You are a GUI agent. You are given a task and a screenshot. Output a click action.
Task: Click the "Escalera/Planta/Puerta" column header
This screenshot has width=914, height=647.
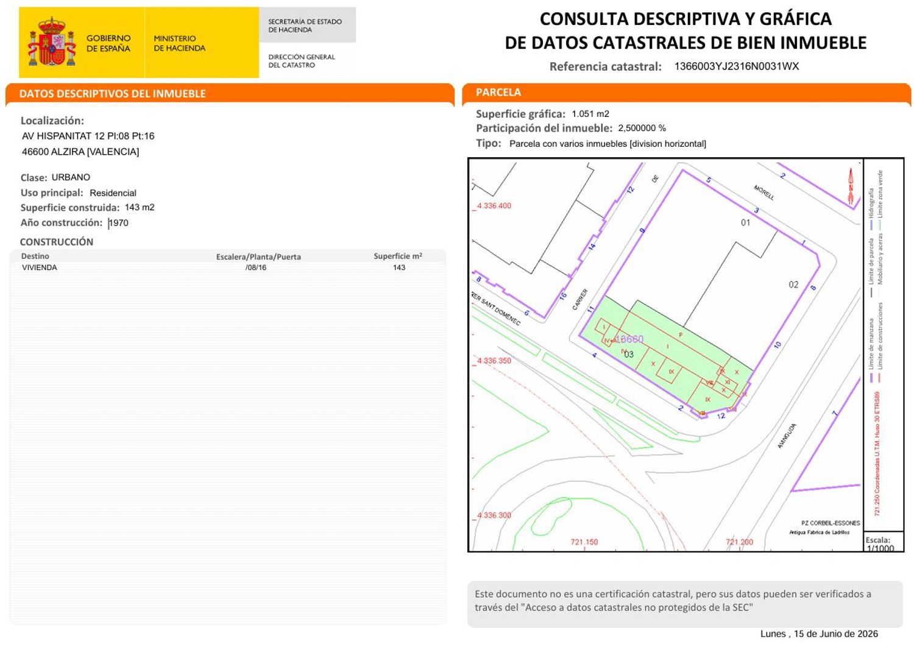click(258, 257)
